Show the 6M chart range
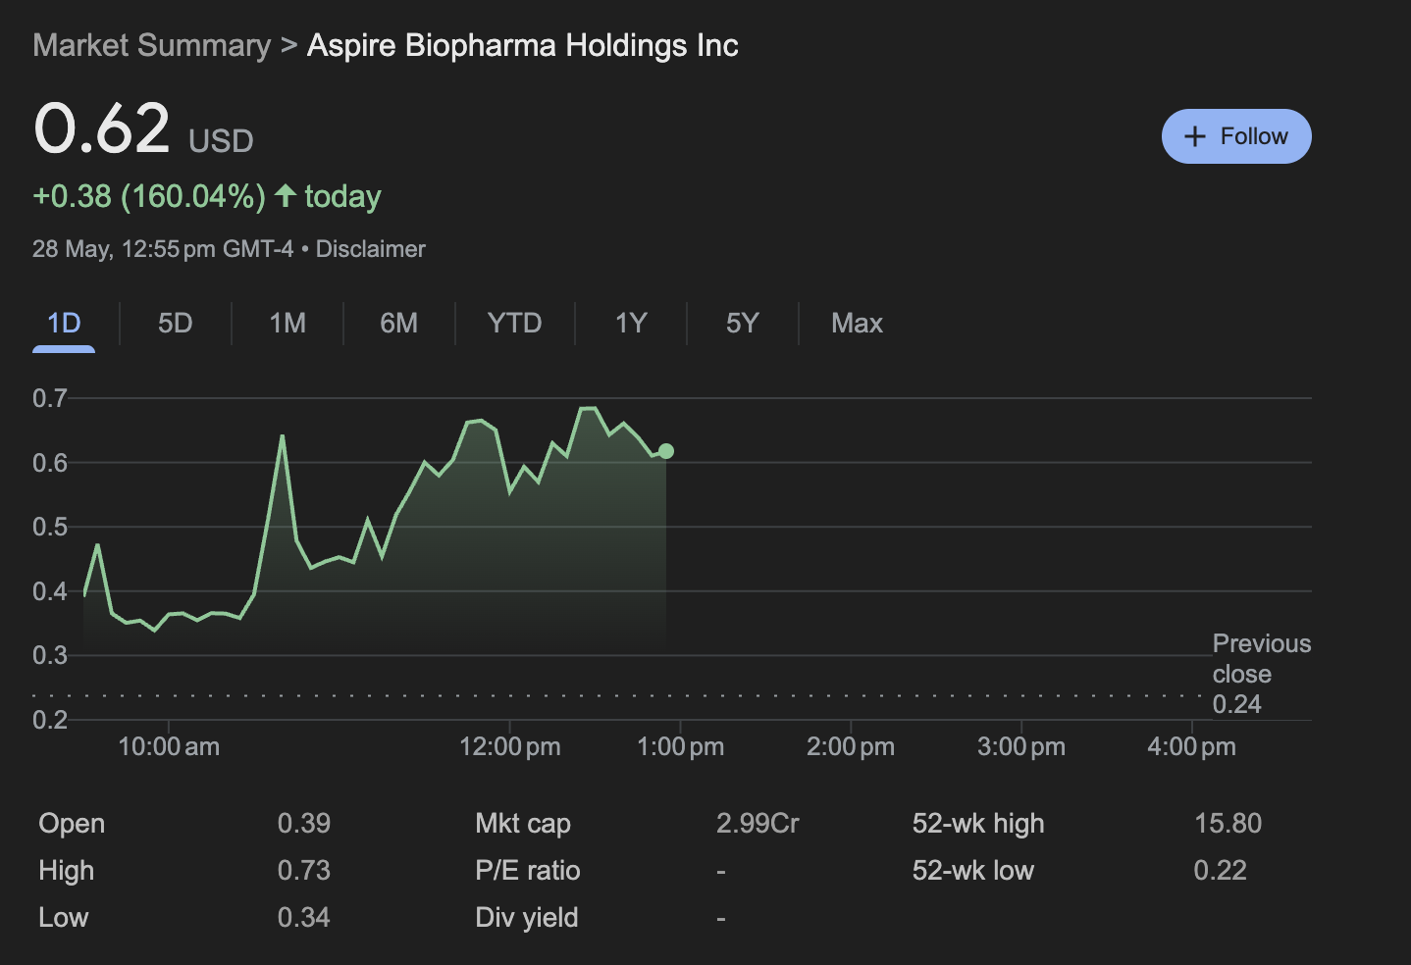 399,323
